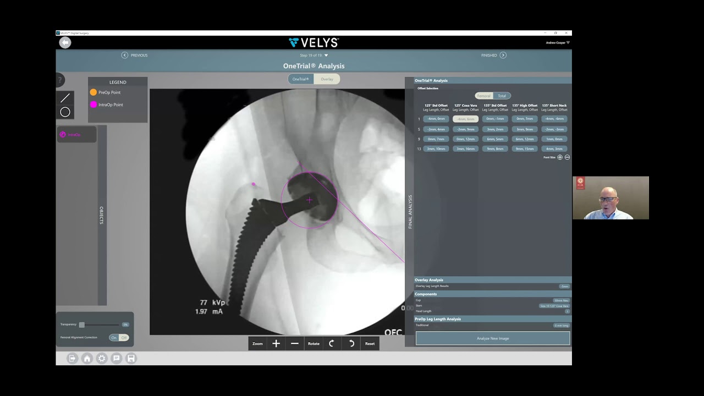Choose 135° Std Offset row 9 6mm, 5mm
The image size is (704, 396).
[495, 139]
